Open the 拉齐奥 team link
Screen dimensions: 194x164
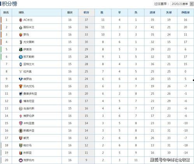pos(27,72)
